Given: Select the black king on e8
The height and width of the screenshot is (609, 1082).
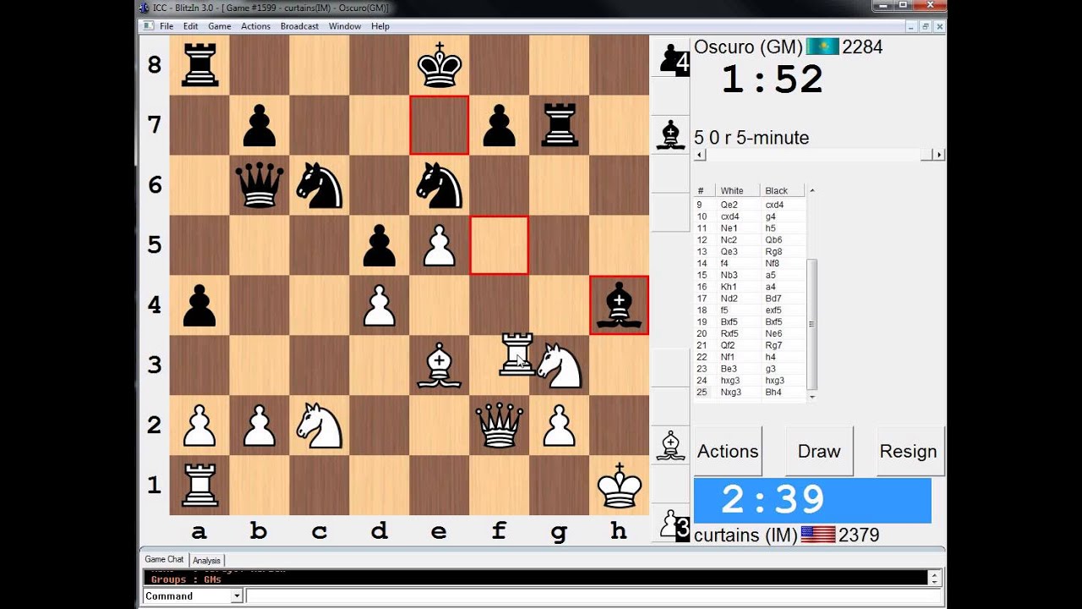Looking at the screenshot, I should (440, 65).
